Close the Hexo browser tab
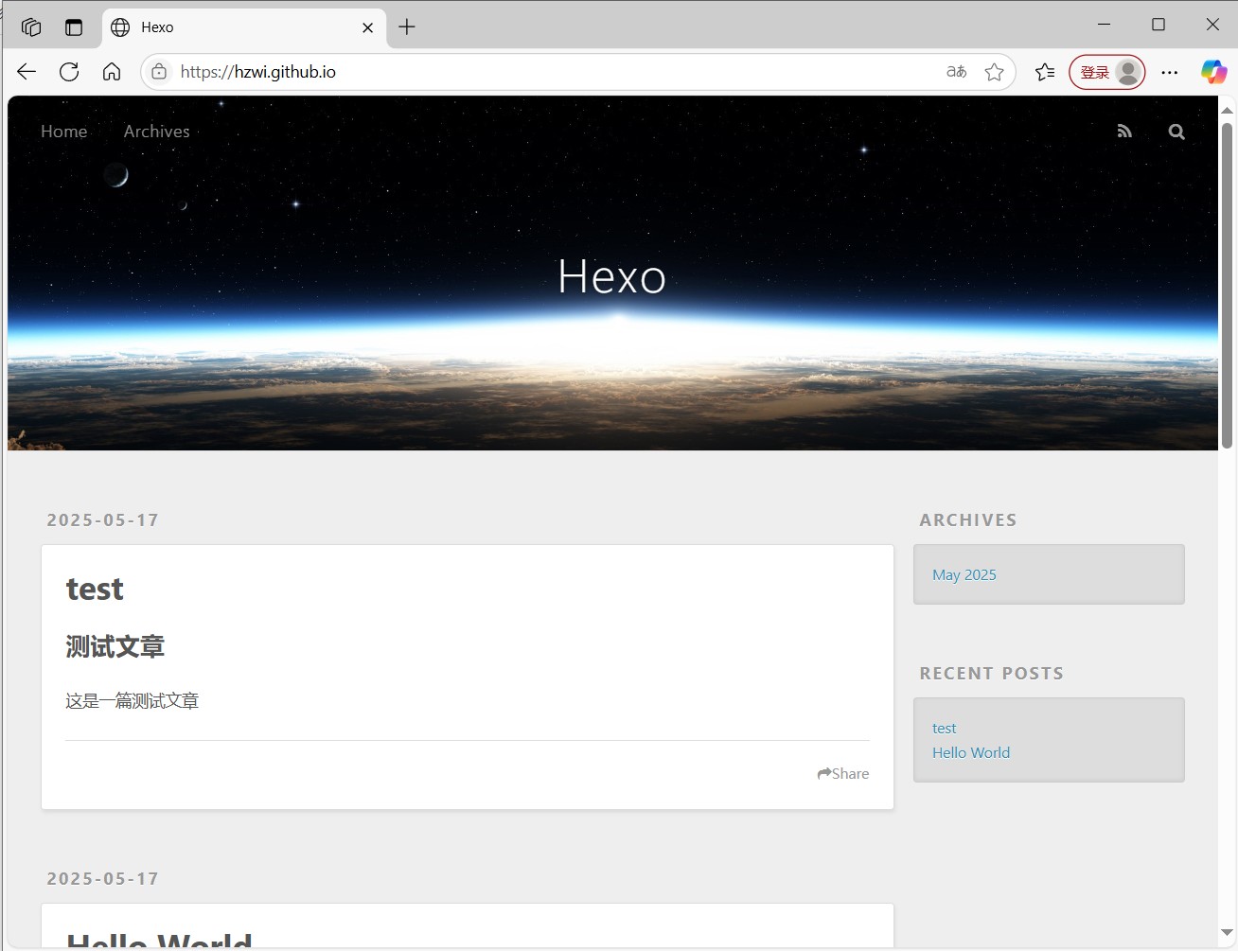1238x951 pixels. (x=367, y=27)
